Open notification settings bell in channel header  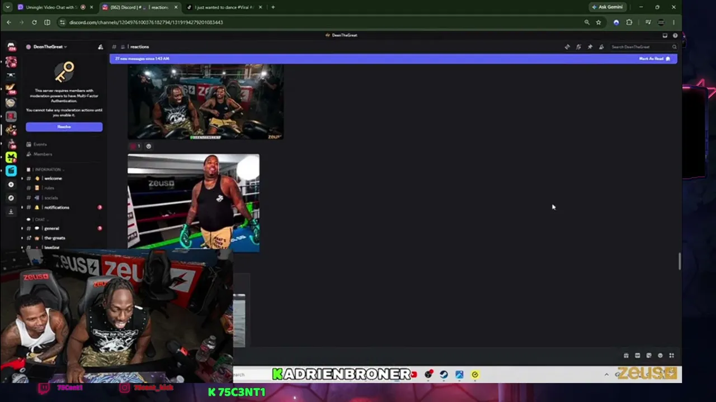578,47
